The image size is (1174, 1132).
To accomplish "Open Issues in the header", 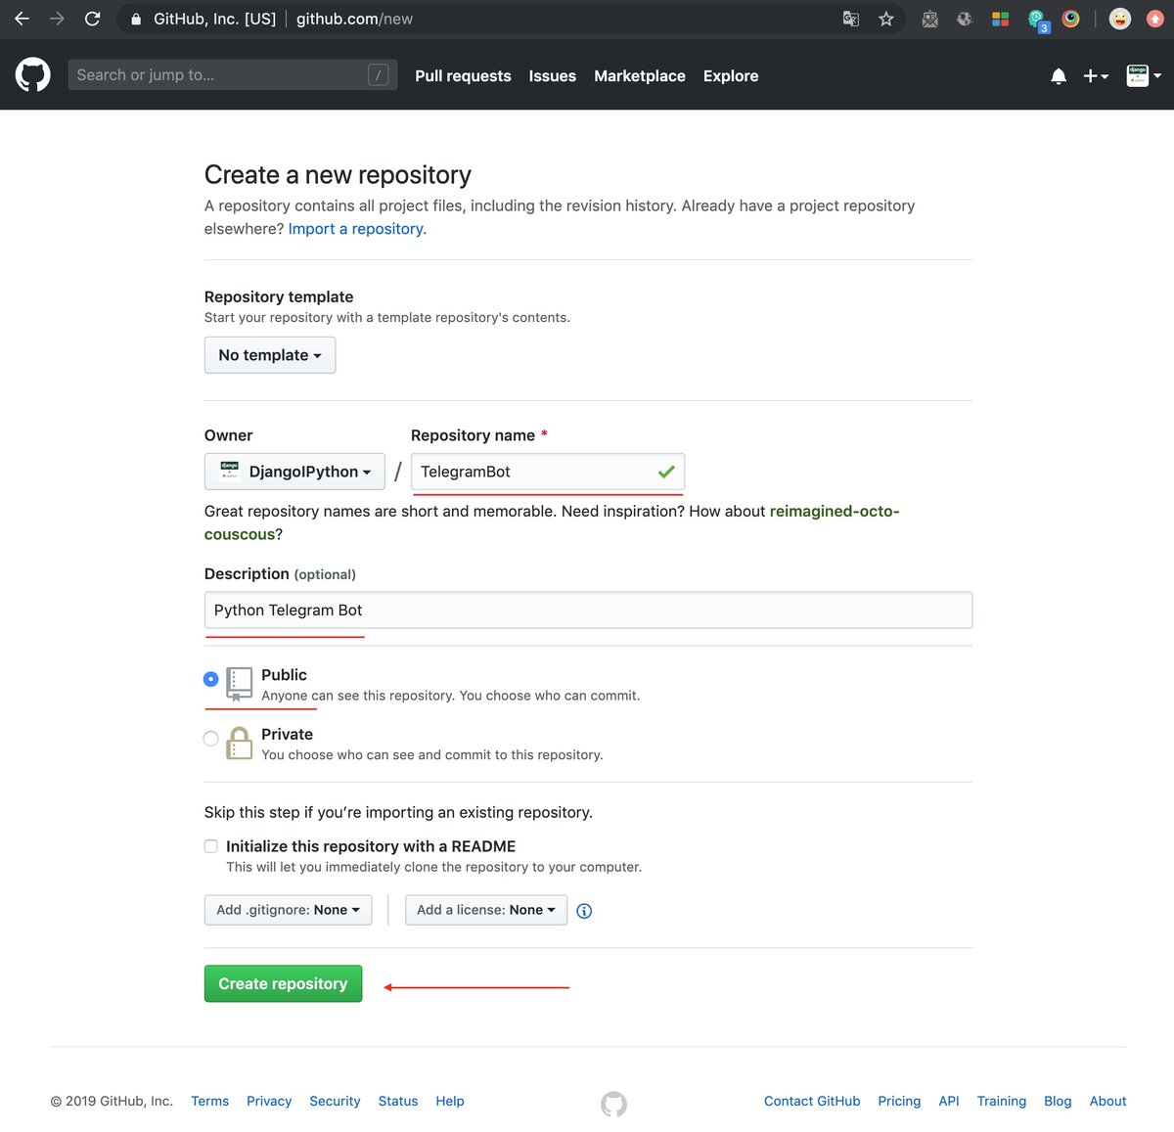I will [x=553, y=75].
